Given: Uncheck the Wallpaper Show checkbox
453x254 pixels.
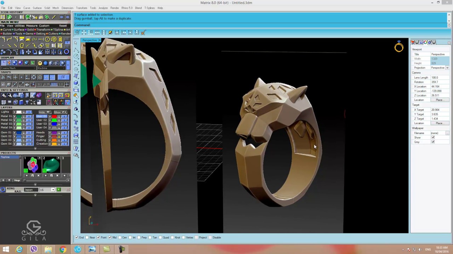Looking at the screenshot, I should (x=433, y=138).
